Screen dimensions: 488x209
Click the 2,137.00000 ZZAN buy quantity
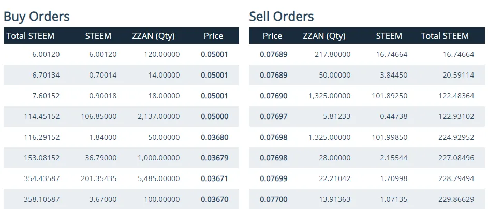coord(158,116)
